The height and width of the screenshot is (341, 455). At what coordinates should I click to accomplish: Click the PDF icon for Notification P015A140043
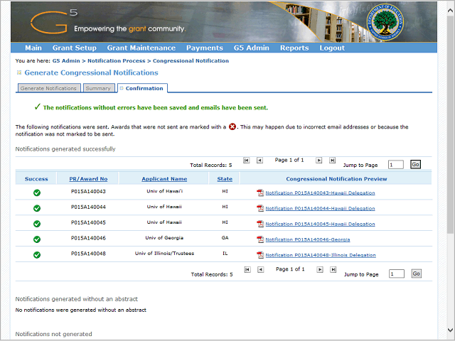tap(260, 193)
